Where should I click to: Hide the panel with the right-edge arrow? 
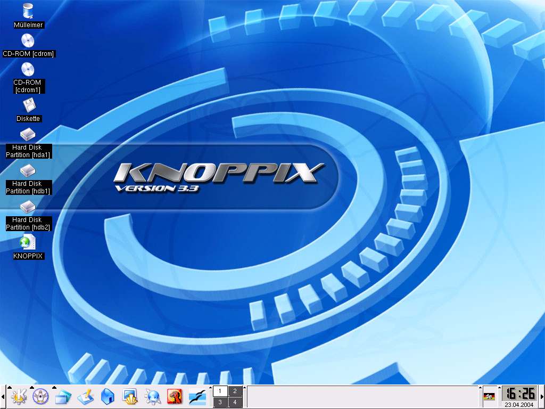pyautogui.click(x=542, y=397)
